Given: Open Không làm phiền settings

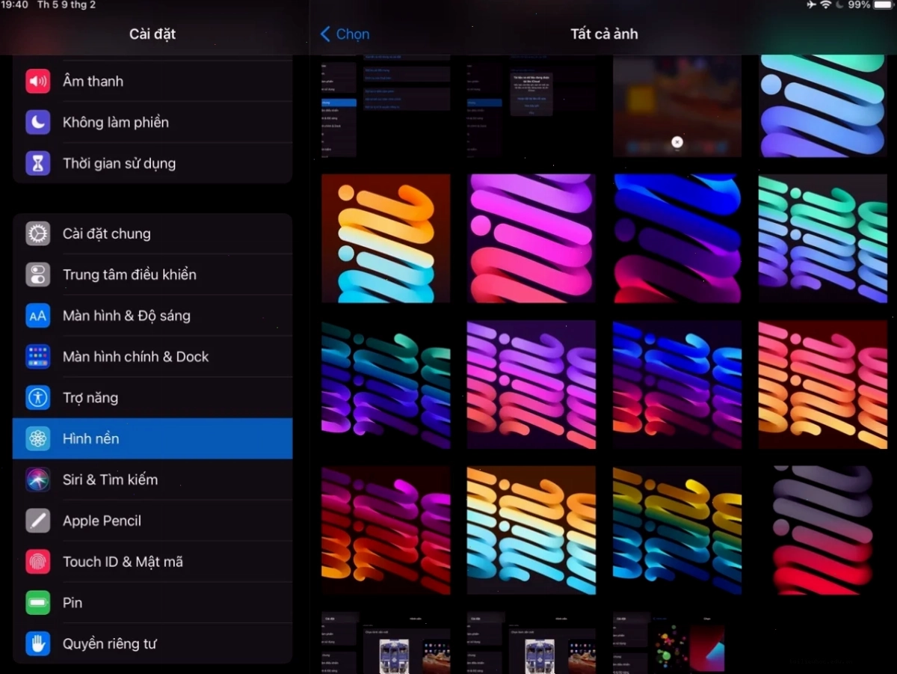Looking at the screenshot, I should [152, 122].
